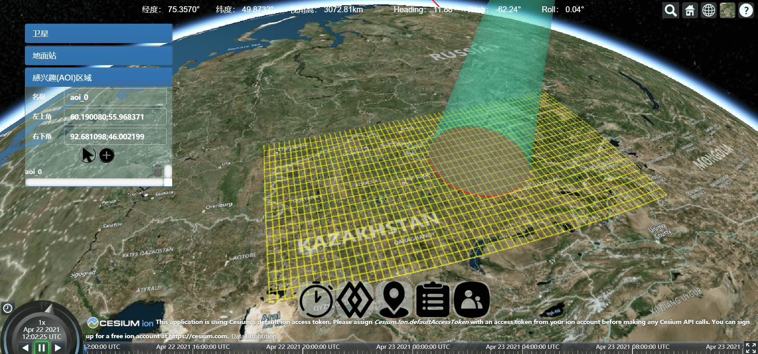Select the aoi_0 list entry
Image resolution: width=758 pixels, height=354 pixels.
pyautogui.click(x=34, y=172)
